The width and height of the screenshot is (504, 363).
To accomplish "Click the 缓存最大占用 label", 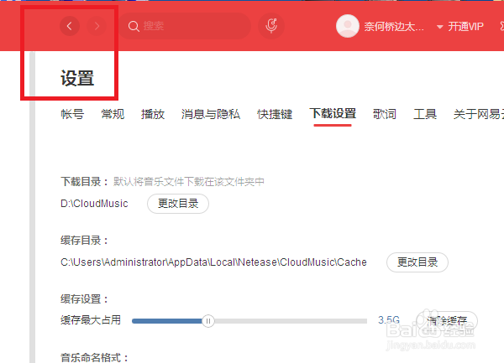I will 91,320.
